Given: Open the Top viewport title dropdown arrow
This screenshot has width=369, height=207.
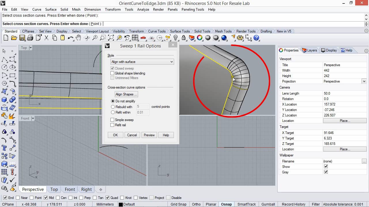Looking at the screenshot, I should point(31,48).
